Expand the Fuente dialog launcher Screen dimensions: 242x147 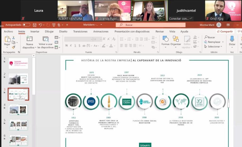[116, 52]
